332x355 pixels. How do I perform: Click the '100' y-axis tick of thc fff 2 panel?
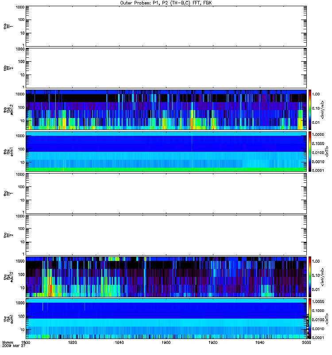tap(21, 229)
